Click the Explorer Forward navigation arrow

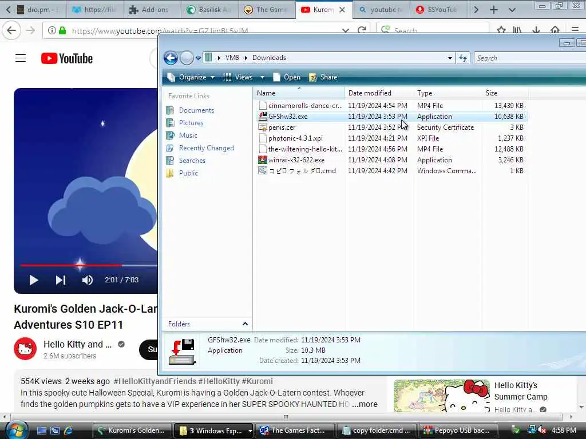[187, 58]
